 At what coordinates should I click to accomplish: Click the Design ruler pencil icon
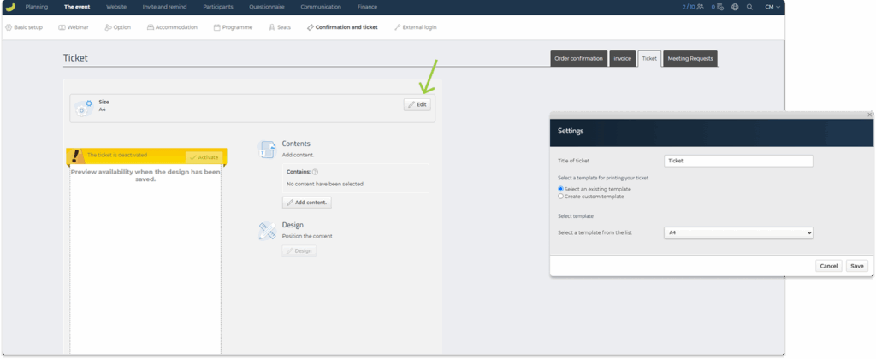pos(267,231)
